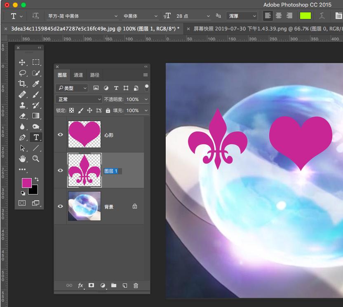343x307 pixels.
Task: Open the blend mode dropdown showing 正常
Action: coord(79,99)
